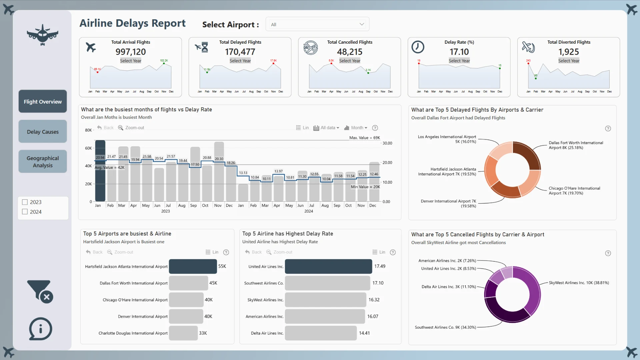The width and height of the screenshot is (640, 360).
Task: Click the SkyWest Airlines delay rate bar
Action: (x=325, y=300)
